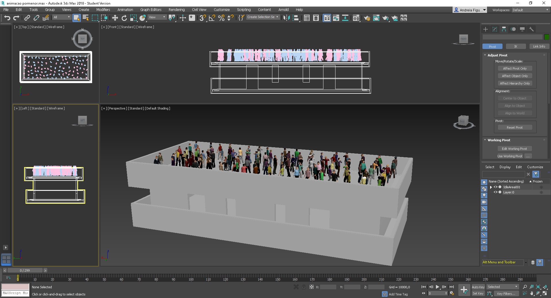Hide IdleArea001 using its eye icon
The width and height of the screenshot is (551, 298).
tap(495, 187)
